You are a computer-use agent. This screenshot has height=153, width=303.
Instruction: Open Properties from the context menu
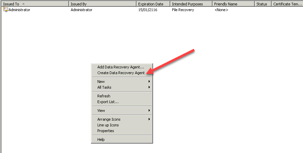(x=105, y=131)
